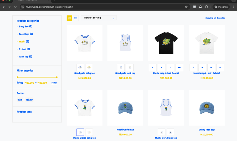Choose size L for Mushi map t shirt (black)

tap(153, 67)
